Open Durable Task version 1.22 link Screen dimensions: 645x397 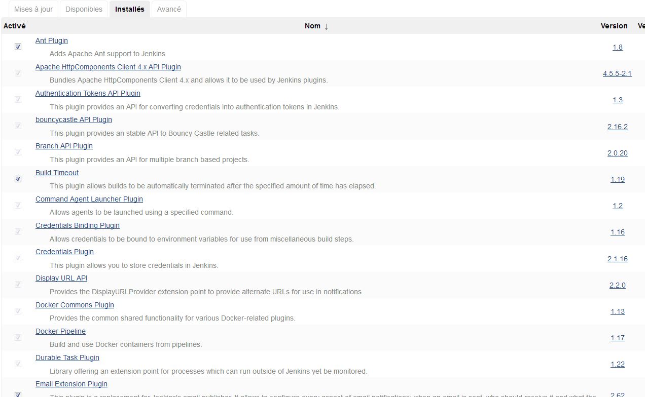(617, 364)
